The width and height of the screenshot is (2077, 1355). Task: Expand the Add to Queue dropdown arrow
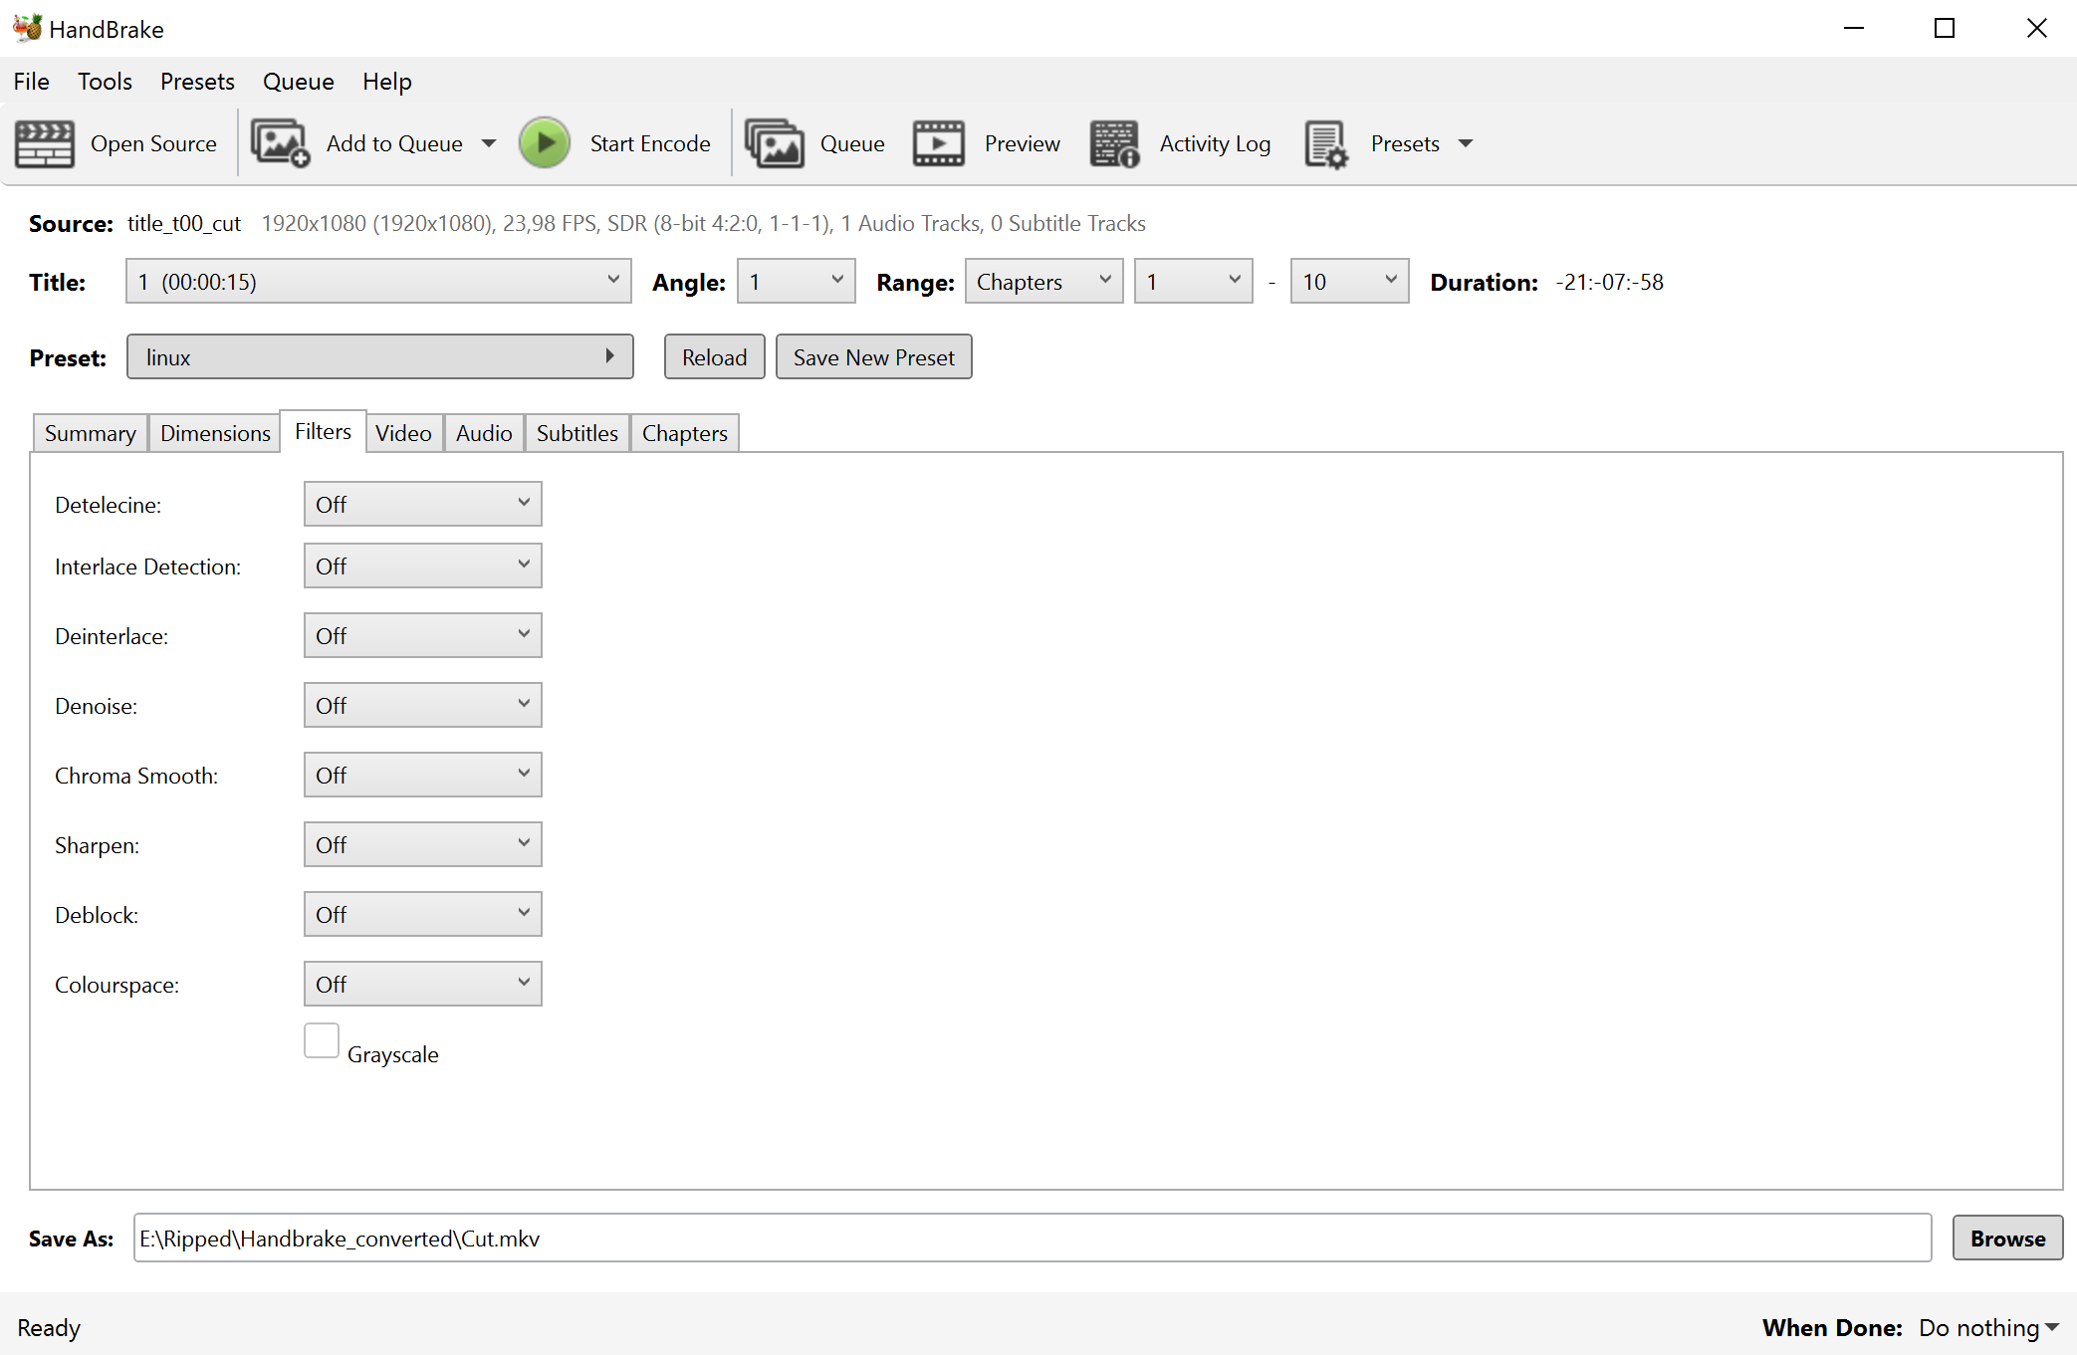(x=489, y=143)
